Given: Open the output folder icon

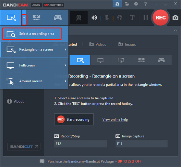Looking at the screenshot, I should 127,4.
